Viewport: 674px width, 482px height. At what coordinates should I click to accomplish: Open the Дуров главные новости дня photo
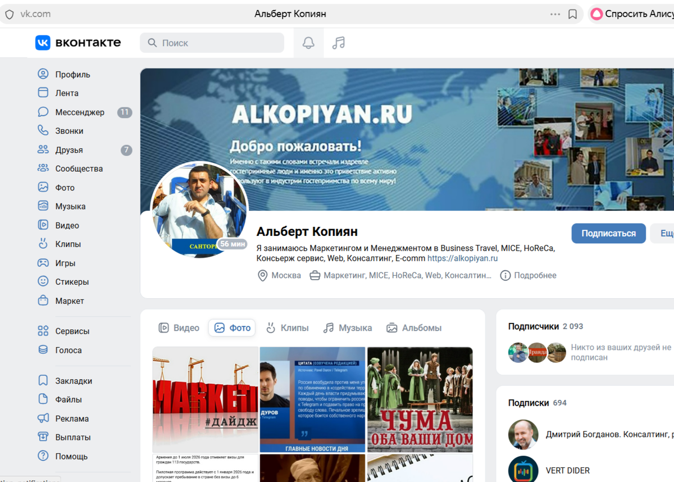tap(313, 399)
